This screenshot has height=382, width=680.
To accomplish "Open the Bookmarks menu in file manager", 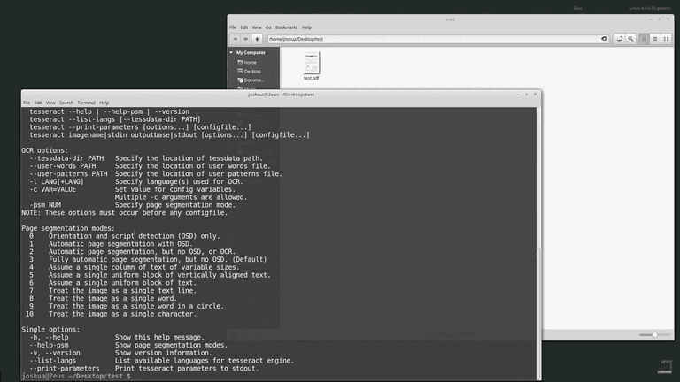I will 287,27.
